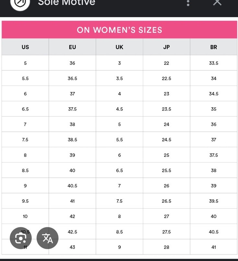The height and width of the screenshot is (261, 238).
Task: Tap the EU size 42.5 cell
Action: 72,232
